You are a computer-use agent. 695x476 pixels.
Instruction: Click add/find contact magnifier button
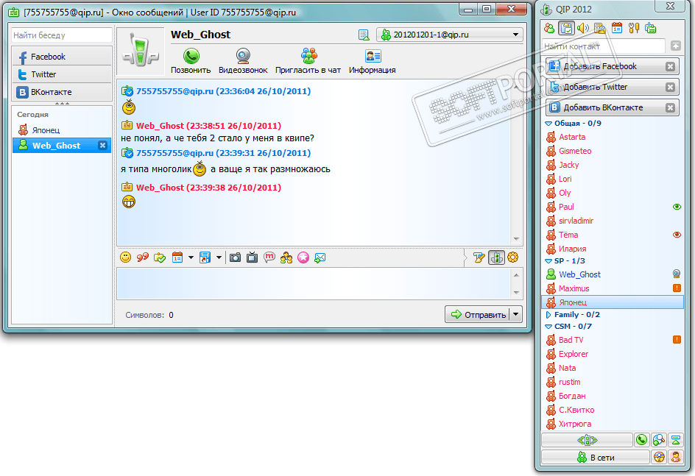pyautogui.click(x=659, y=440)
